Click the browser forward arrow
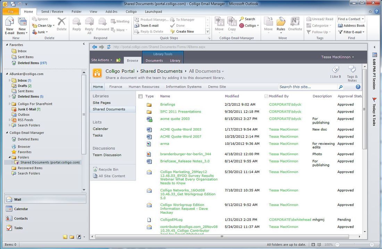The height and width of the screenshot is (249, 382). pos(102,47)
